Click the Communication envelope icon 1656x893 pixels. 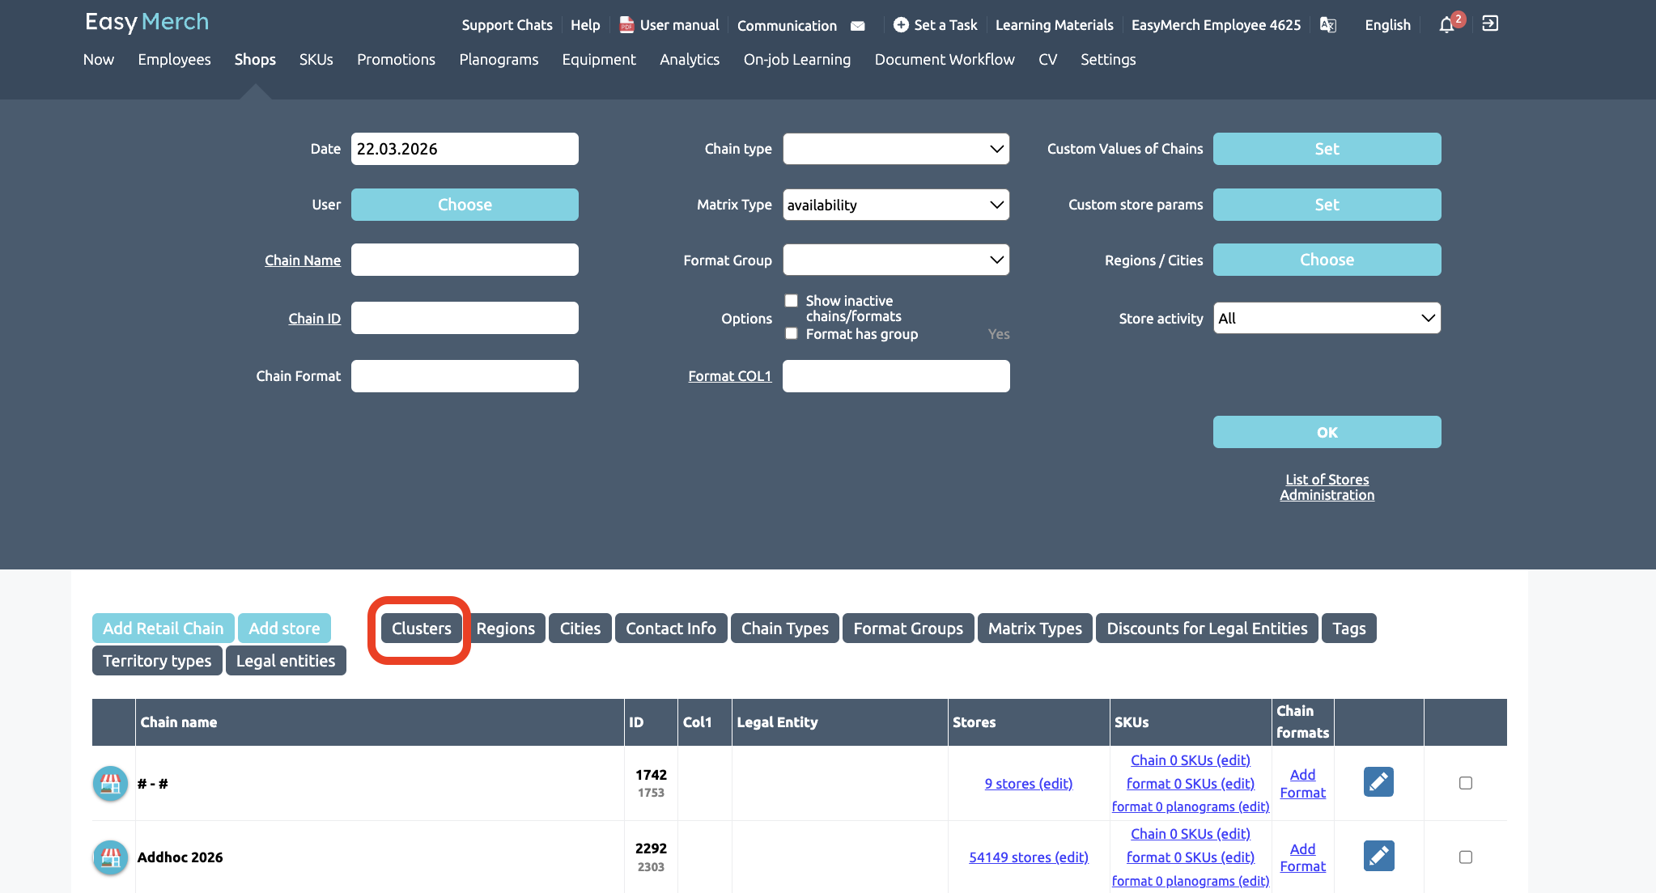[858, 26]
